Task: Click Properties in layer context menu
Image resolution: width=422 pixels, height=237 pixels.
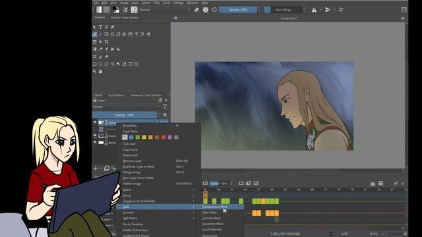Action: click(x=159, y=126)
